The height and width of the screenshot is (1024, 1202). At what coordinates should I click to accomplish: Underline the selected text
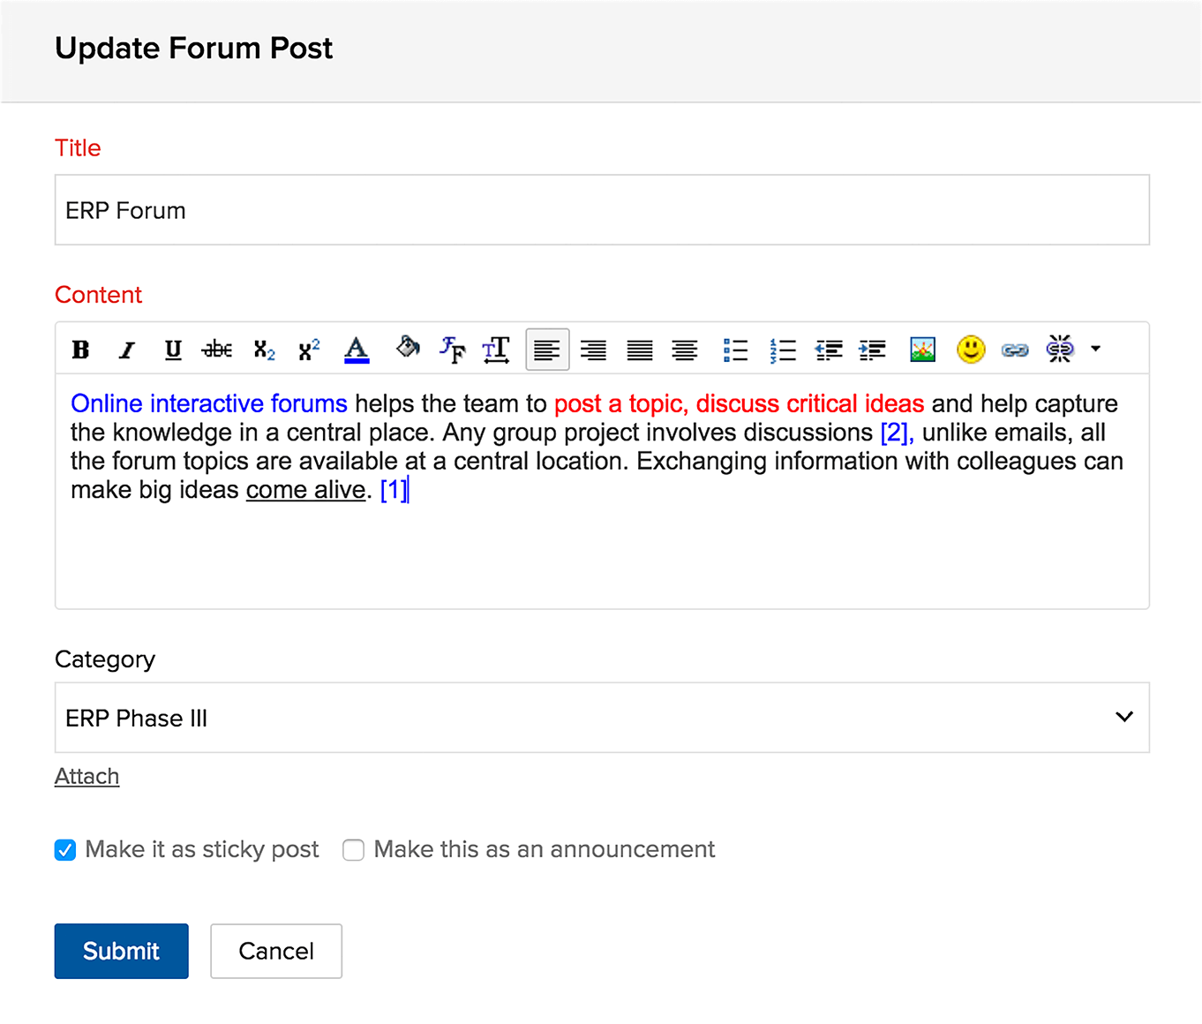(173, 350)
